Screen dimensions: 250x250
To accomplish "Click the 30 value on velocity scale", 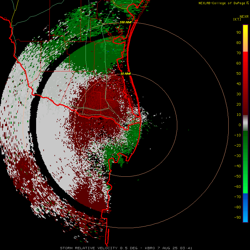I will [239, 94].
